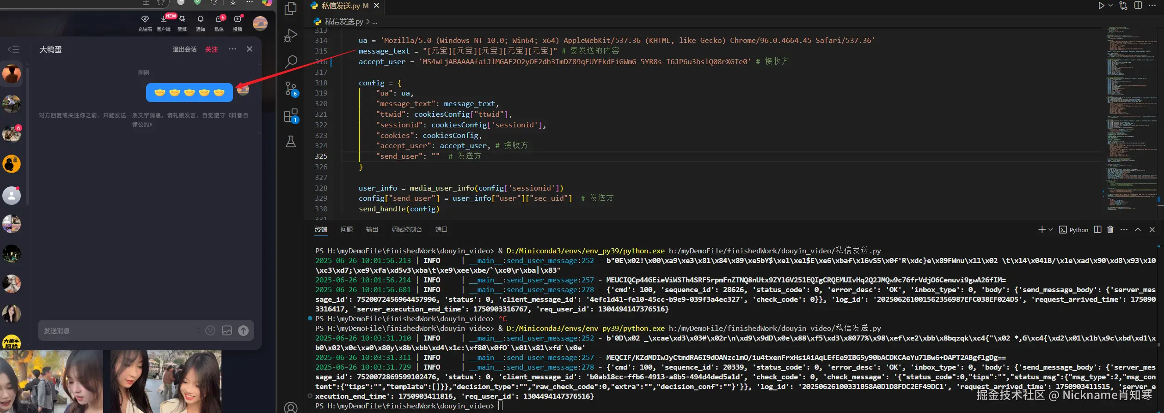Viewport: 1164px width, 413px height.
Task: Open VS Code Explorer view
Action: pos(290,8)
